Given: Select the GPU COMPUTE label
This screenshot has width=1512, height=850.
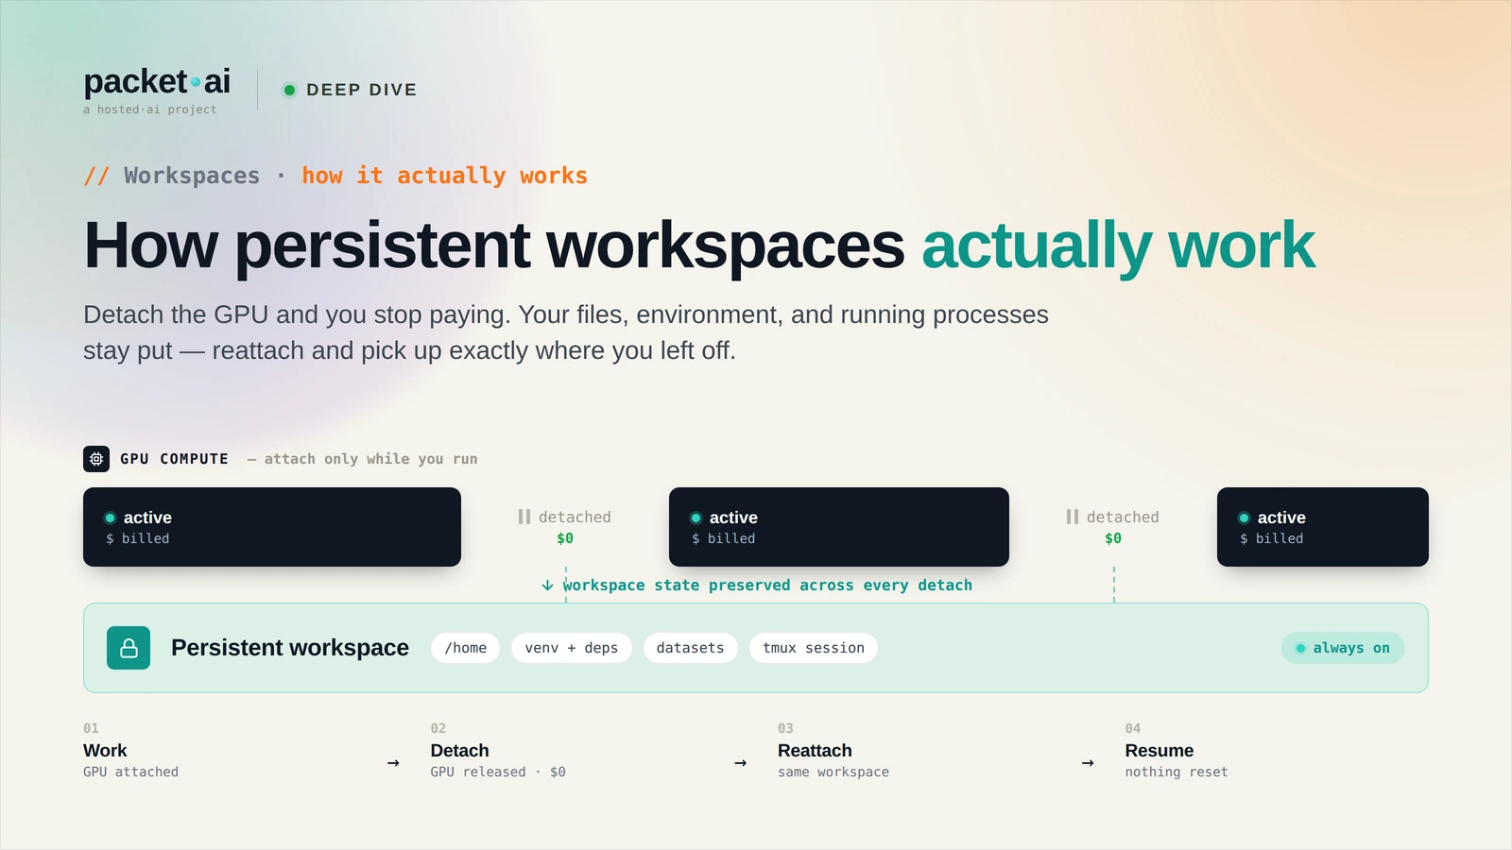Looking at the screenshot, I should tap(174, 459).
